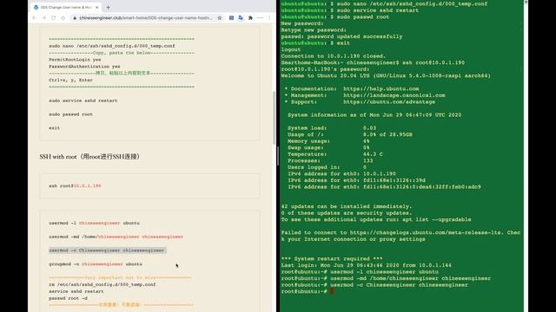
Task: Click '42 updates can be installed' line
Action: tap(346, 206)
